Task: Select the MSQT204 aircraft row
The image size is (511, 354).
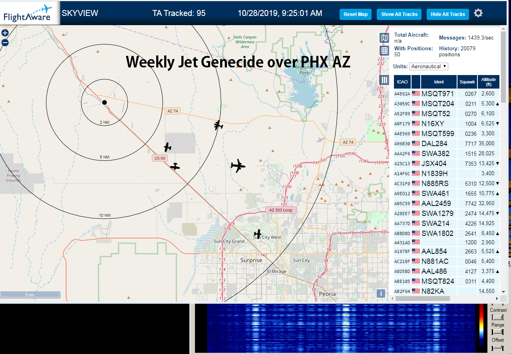Action: tap(447, 103)
